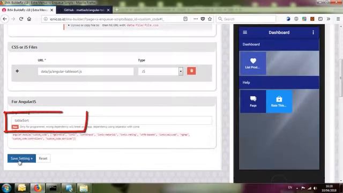Close the GitHub tab
The image size is (343, 193).
pyautogui.click(x=108, y=10)
